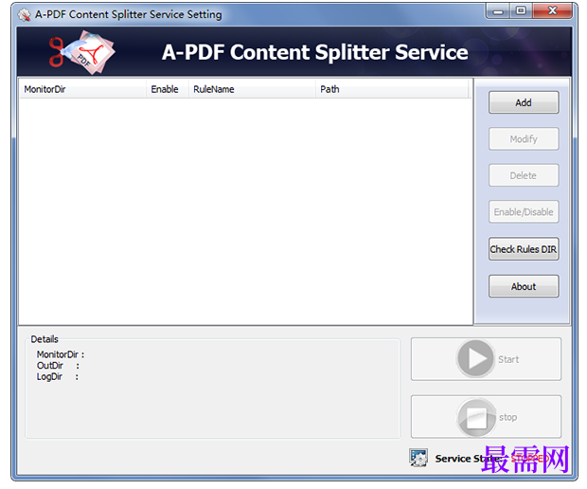The height and width of the screenshot is (489, 587).
Task: Click the OutDir : details label
Action: pyautogui.click(x=58, y=366)
